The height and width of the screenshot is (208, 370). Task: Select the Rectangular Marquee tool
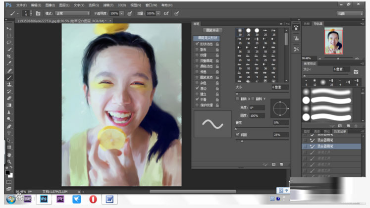click(9, 36)
